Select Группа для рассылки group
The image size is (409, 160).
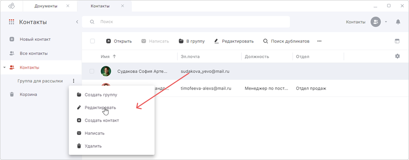coord(40,81)
